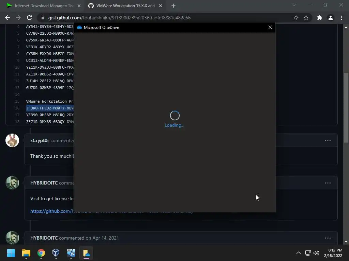Open HYBRIDOITC username in Apr 14 comment

coord(44,238)
